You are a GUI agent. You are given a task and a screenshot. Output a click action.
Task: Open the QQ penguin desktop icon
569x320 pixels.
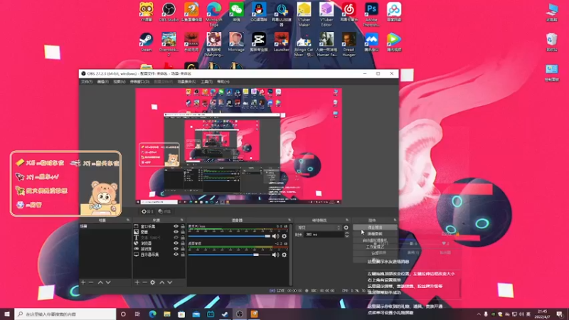(x=259, y=12)
